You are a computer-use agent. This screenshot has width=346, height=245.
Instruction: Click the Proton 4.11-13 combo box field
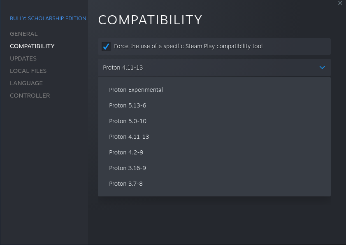click(x=206, y=68)
